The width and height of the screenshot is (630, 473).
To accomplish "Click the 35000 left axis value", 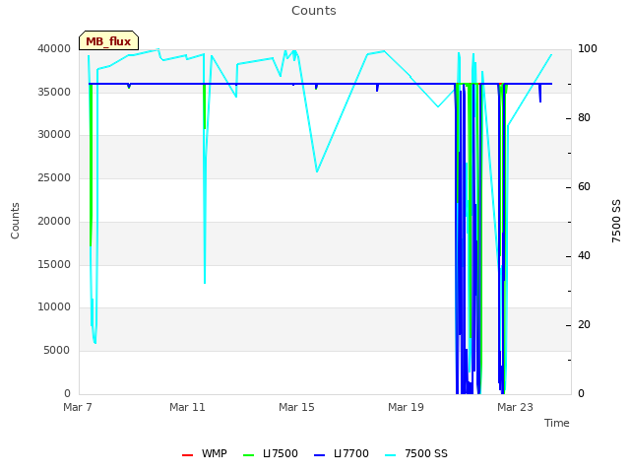I will click(54, 92).
